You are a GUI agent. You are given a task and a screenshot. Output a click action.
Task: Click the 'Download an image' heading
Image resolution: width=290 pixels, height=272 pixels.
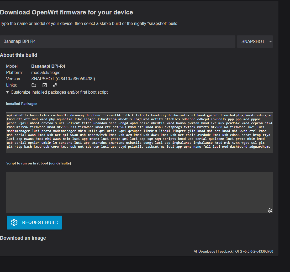tap(23, 238)
